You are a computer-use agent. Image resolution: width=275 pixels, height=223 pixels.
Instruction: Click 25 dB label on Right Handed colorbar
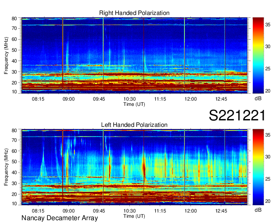[268, 69]
